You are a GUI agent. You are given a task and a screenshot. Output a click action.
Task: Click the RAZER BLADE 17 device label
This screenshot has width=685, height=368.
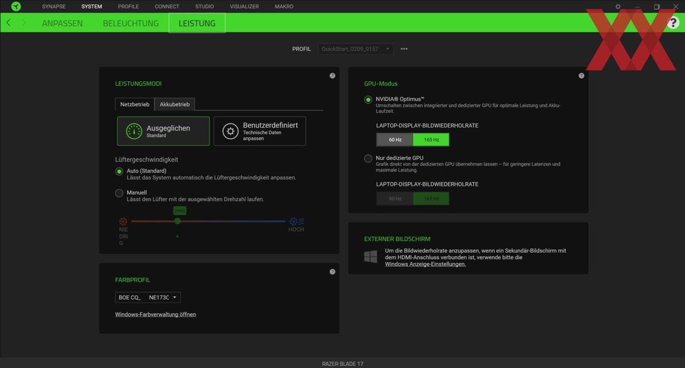pyautogui.click(x=342, y=363)
